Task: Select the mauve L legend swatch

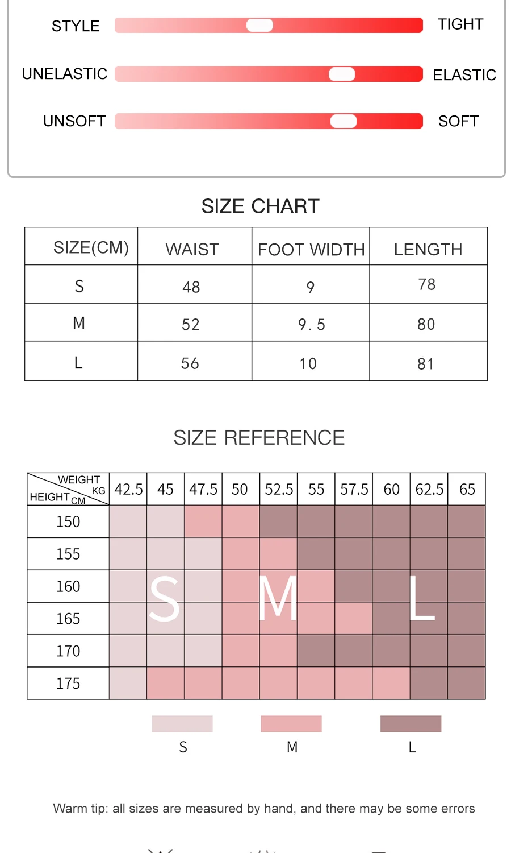Action: click(x=411, y=724)
